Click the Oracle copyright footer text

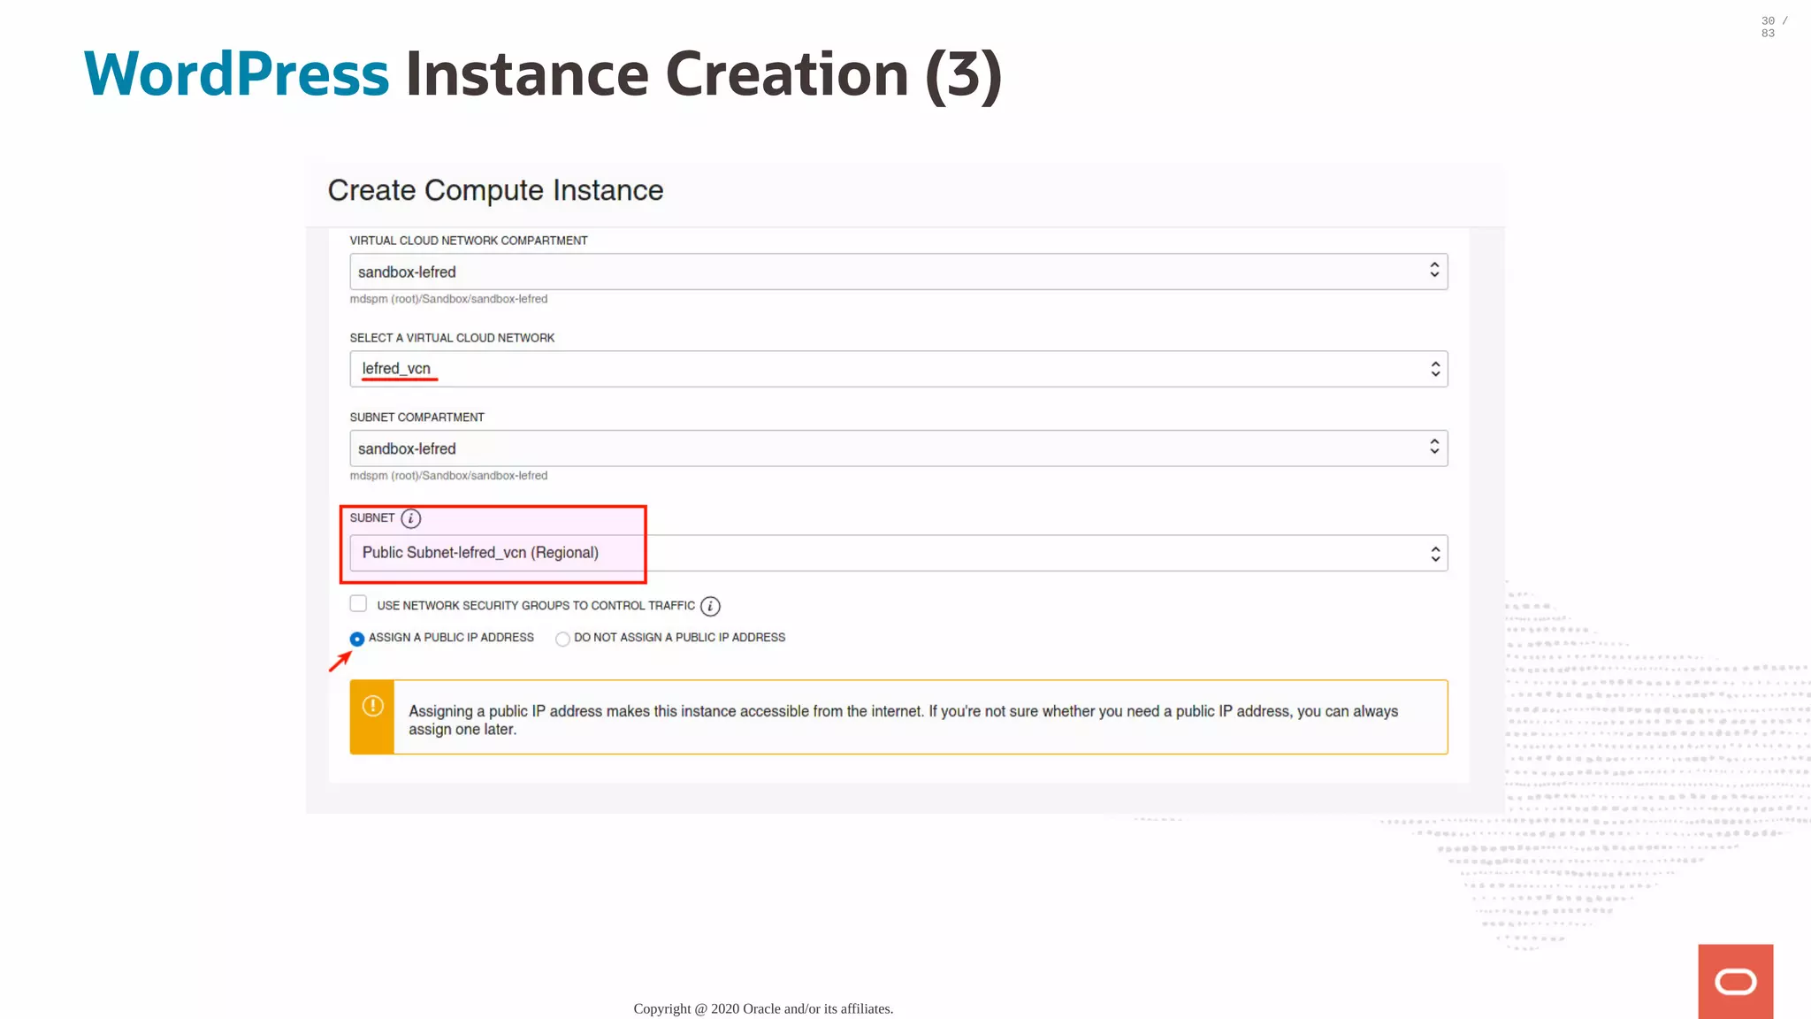point(763,1008)
